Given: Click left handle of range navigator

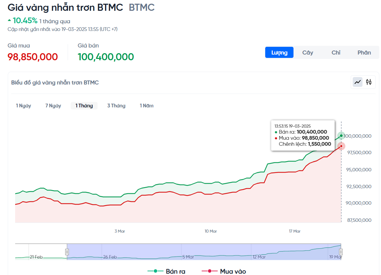Looking at the screenshot, I should [x=67, y=252].
